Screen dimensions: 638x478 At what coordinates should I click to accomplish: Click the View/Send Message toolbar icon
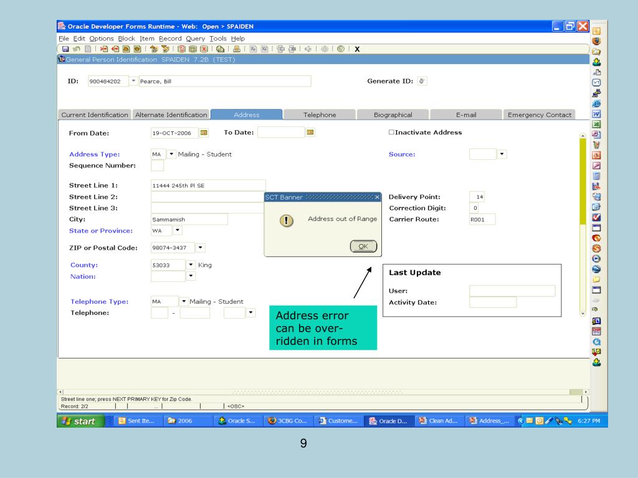[x=220, y=49]
